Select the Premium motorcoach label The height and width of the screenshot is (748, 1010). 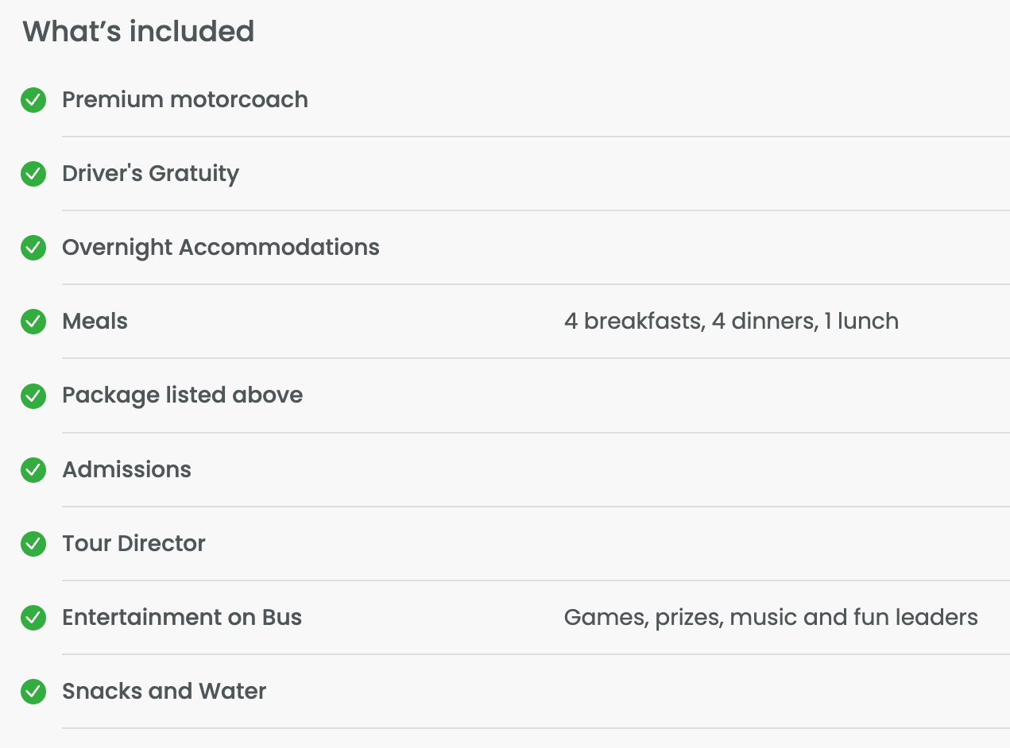(185, 100)
